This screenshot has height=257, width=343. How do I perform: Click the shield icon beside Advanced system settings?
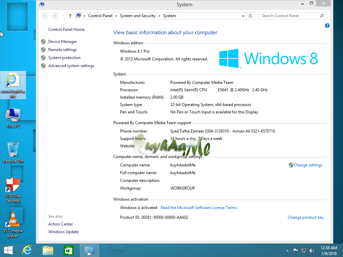pyautogui.click(x=43, y=66)
